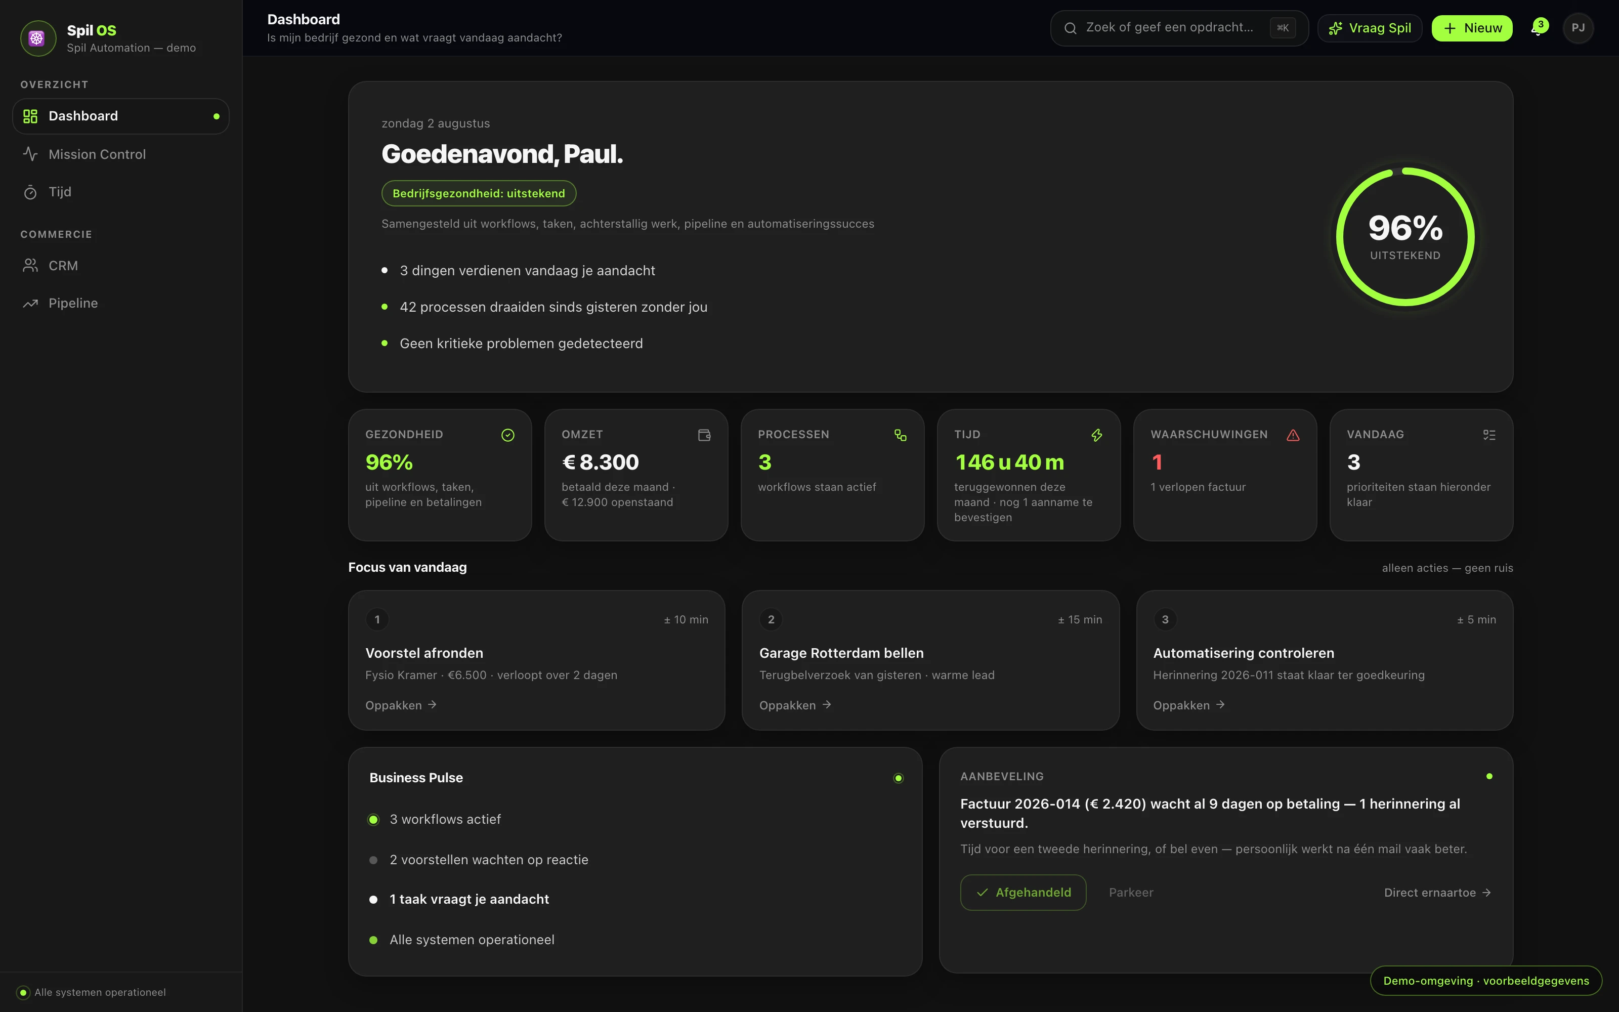Click the ⌘K shortcut badge
Viewport: 1619px width, 1012px height.
click(1283, 28)
